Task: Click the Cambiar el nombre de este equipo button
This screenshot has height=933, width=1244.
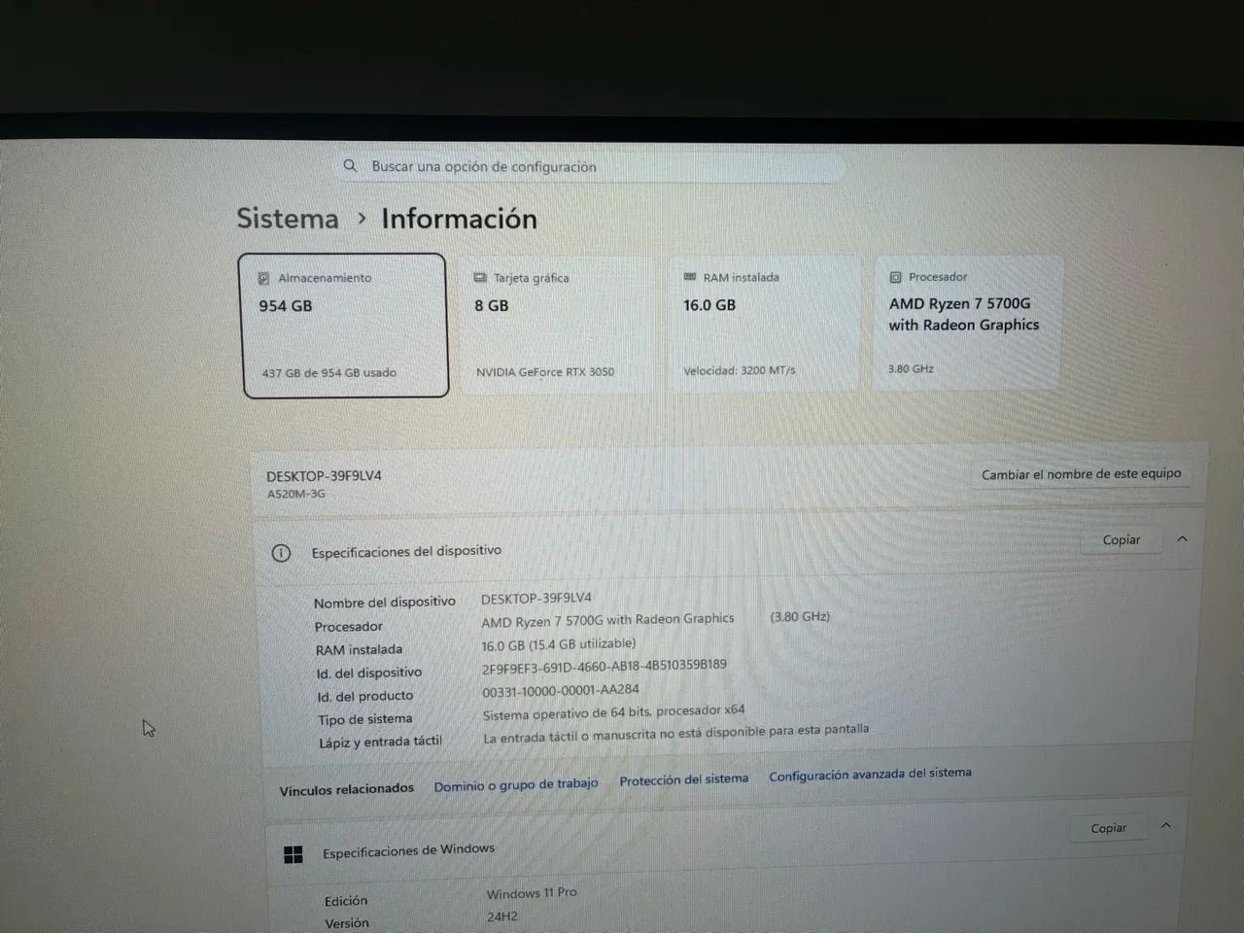Action: 1081,474
